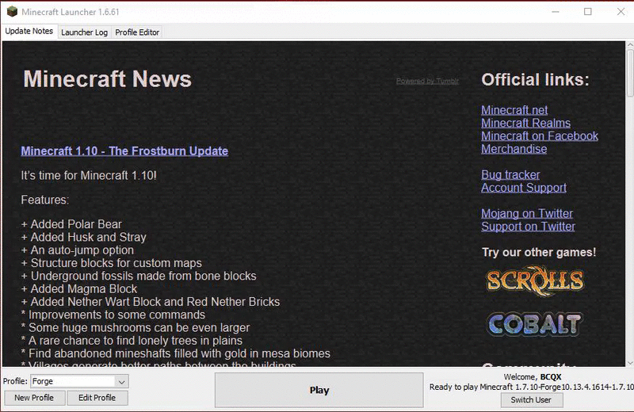Click the 'Minecraft News' heading
This screenshot has width=634, height=412.
(107, 79)
